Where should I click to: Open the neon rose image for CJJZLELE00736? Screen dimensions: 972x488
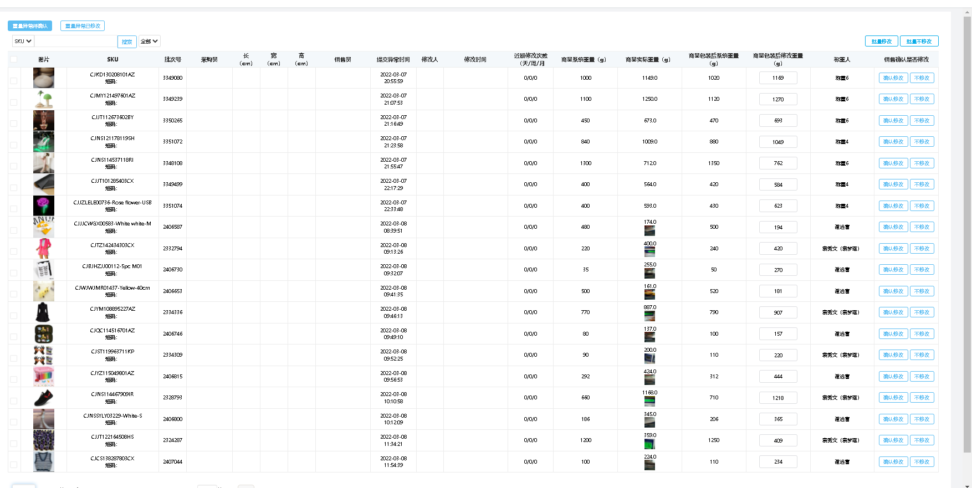click(x=44, y=206)
